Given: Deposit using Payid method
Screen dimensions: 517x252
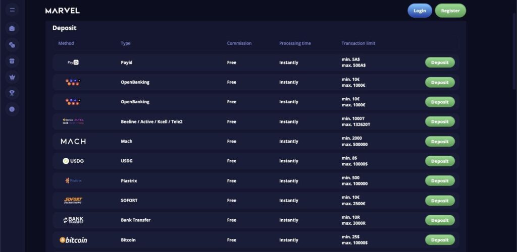Looking at the screenshot, I should [440, 62].
